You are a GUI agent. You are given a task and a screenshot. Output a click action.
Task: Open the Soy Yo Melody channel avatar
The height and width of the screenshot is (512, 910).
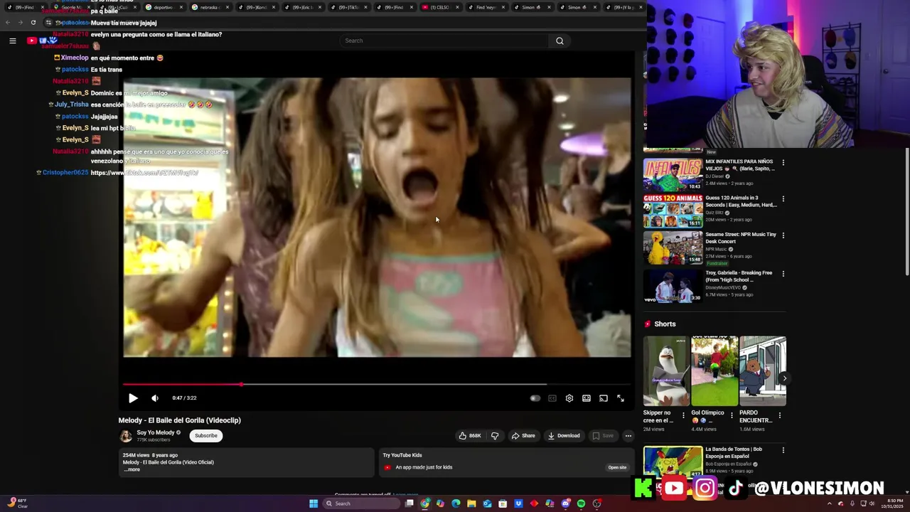(x=126, y=436)
